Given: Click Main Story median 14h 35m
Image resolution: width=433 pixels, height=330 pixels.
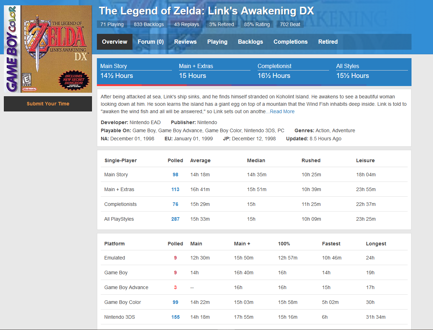Looking at the screenshot, I should point(256,175).
